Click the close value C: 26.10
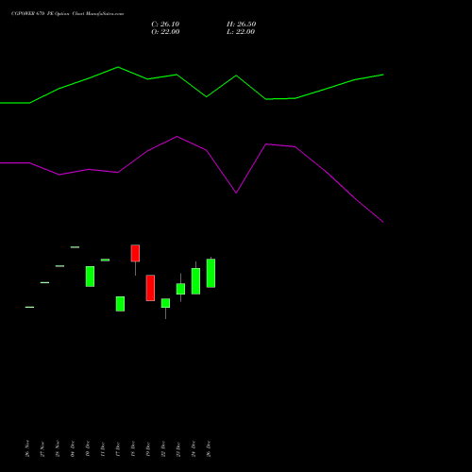 pos(165,25)
